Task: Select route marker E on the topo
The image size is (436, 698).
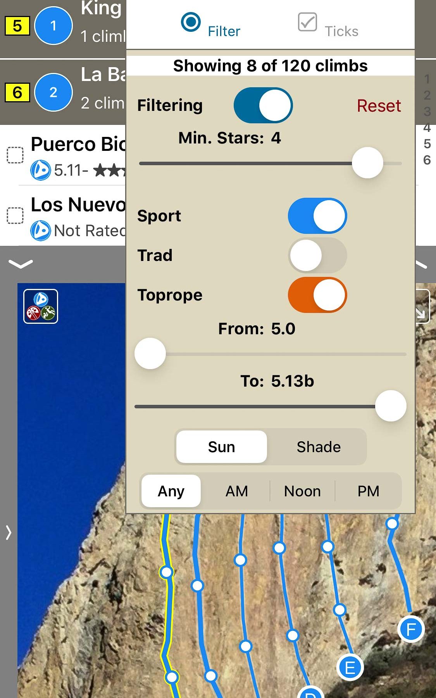Action: pos(350,668)
